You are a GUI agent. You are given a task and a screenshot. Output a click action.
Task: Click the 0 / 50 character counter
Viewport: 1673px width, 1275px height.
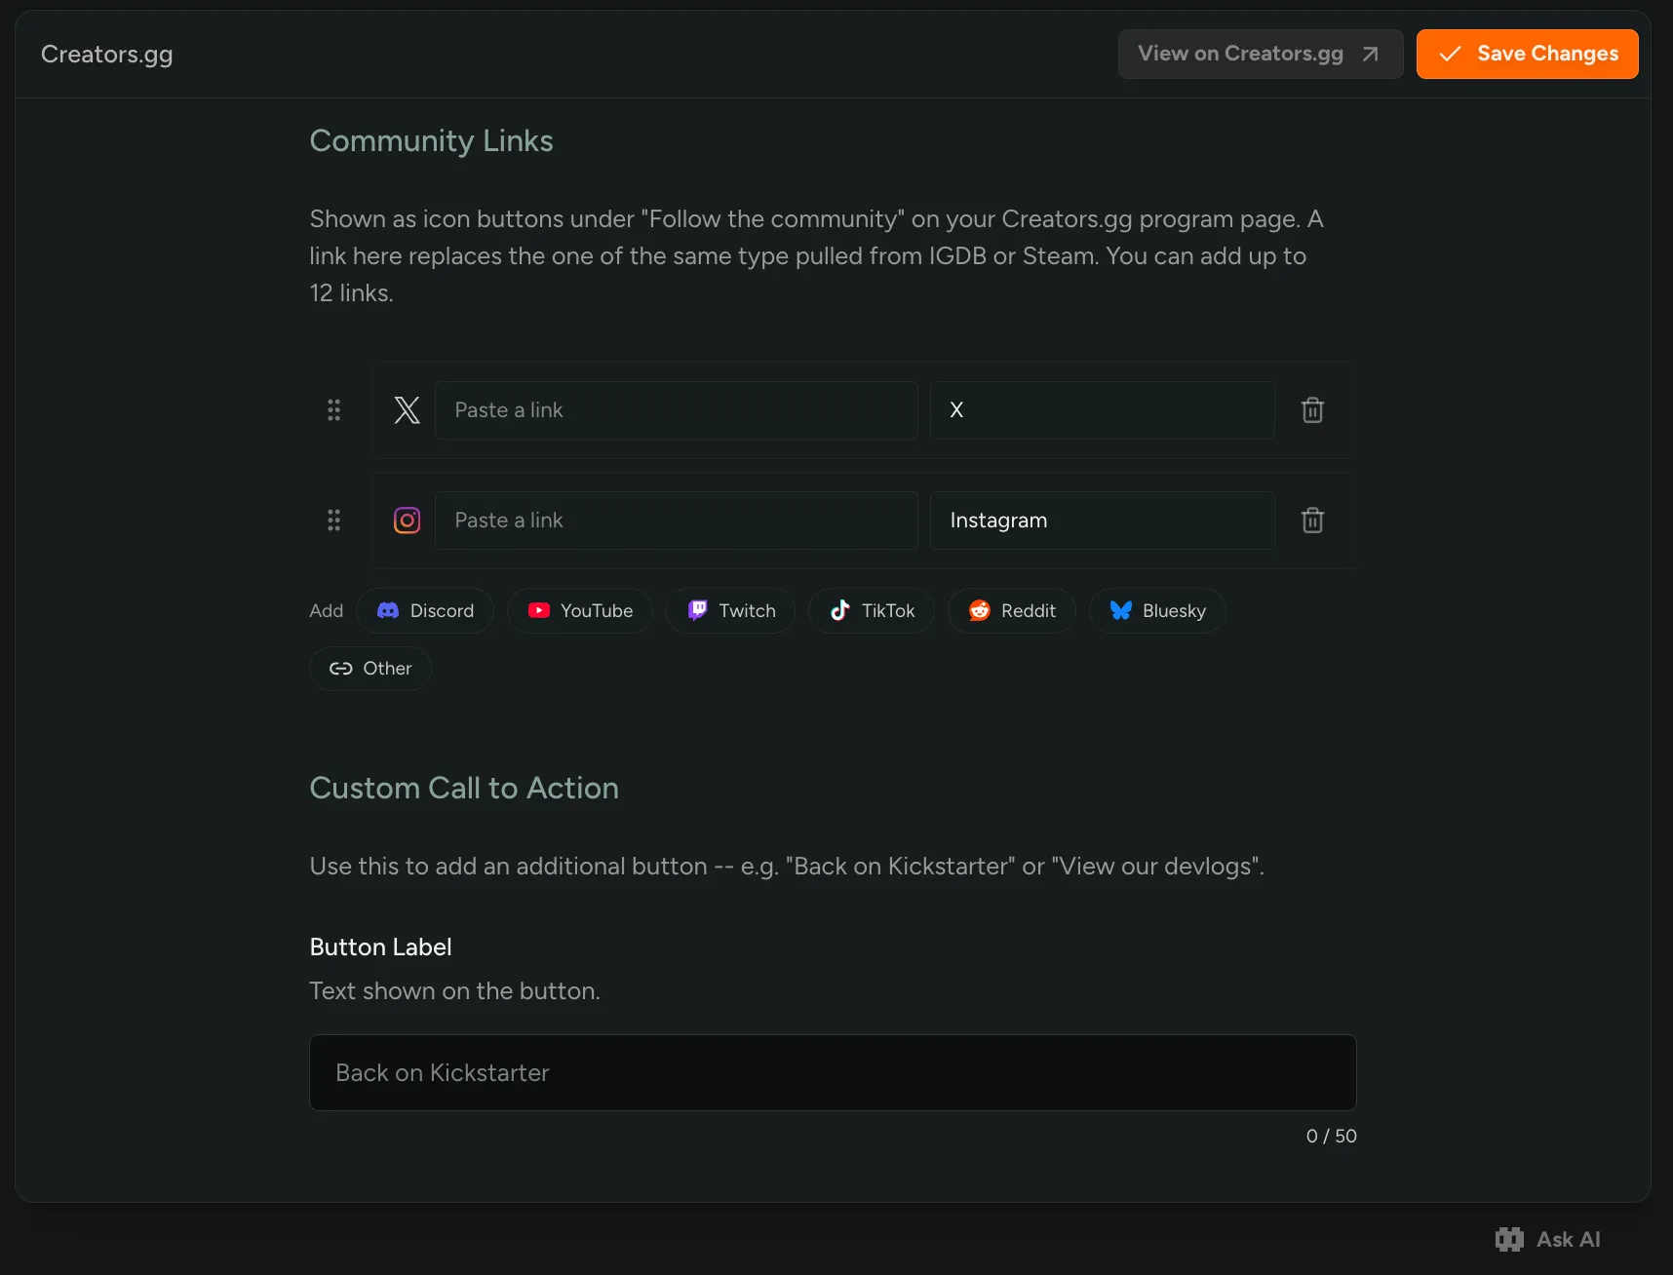pos(1331,1136)
